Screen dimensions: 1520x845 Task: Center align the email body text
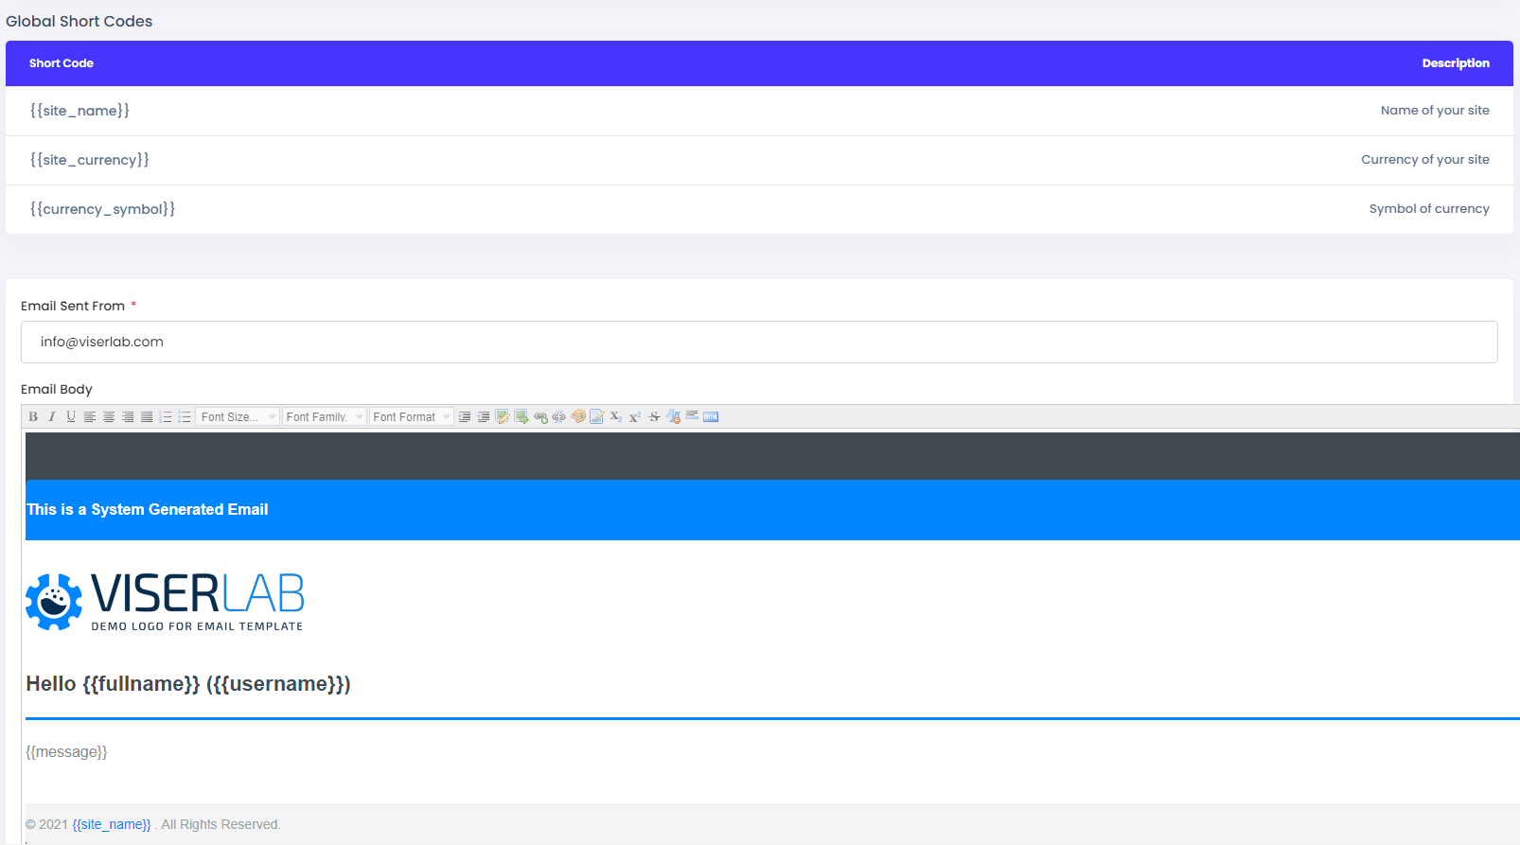tap(109, 416)
